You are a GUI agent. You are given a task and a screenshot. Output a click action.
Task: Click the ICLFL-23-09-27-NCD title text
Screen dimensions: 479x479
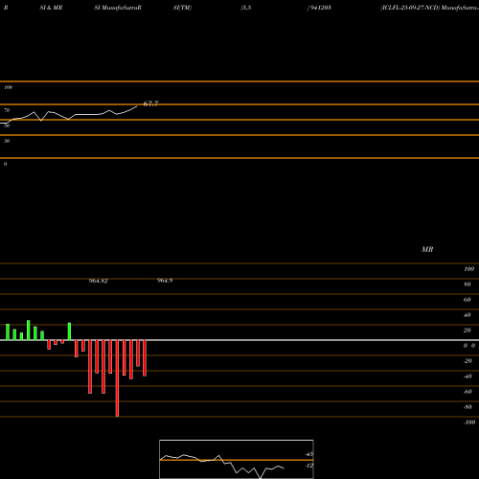click(410, 8)
